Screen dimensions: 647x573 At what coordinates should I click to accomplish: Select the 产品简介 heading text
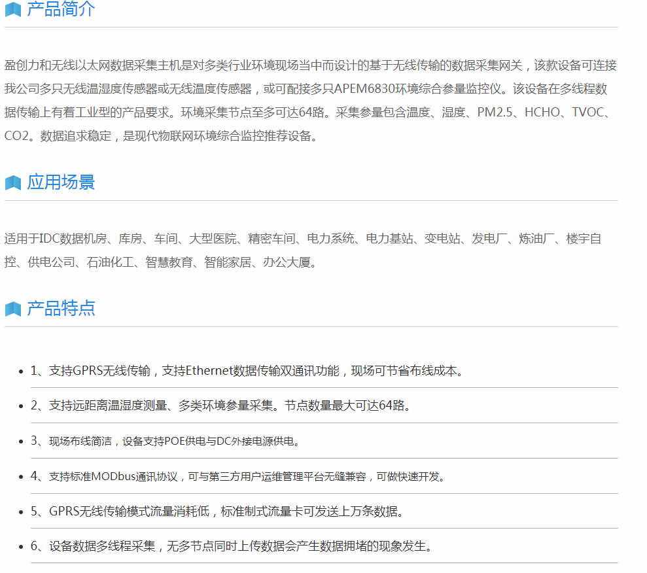(x=61, y=9)
